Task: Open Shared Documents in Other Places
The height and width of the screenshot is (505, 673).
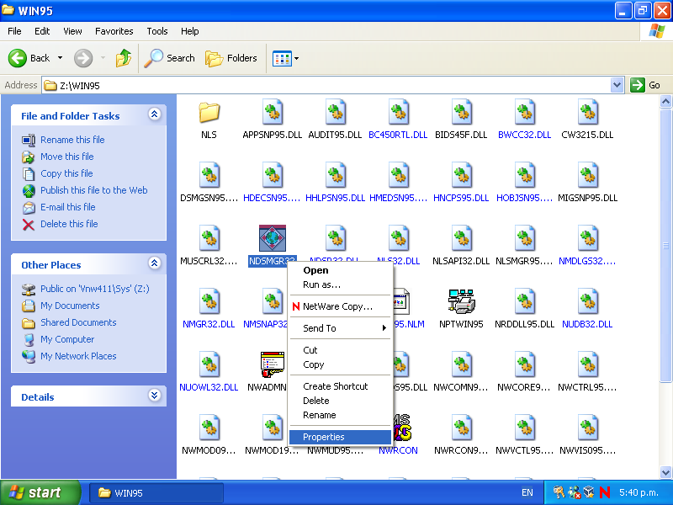Action: [78, 322]
